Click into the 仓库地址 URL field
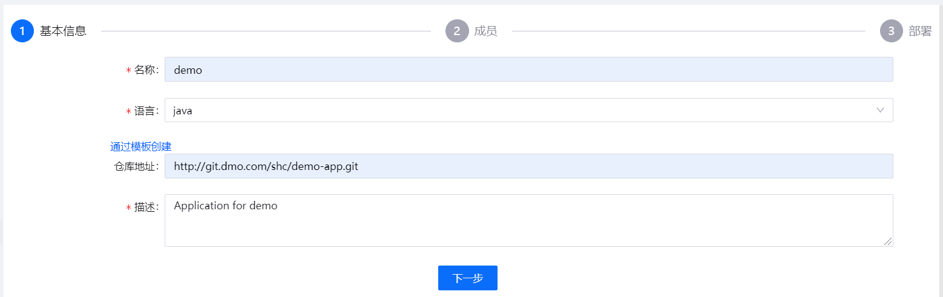Image resolution: width=943 pixels, height=297 pixels. [x=528, y=166]
